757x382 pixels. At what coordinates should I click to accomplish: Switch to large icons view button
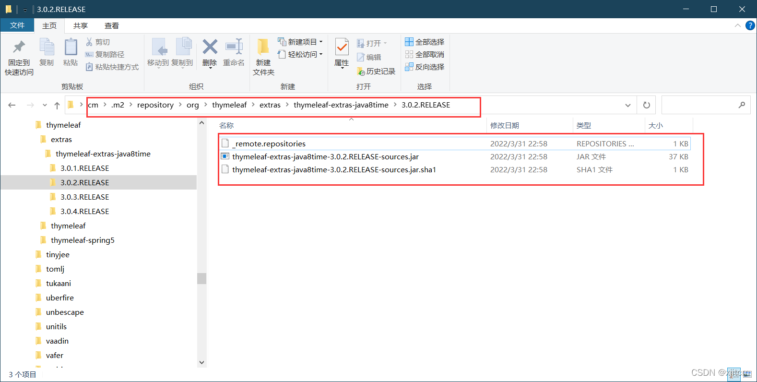click(x=747, y=375)
